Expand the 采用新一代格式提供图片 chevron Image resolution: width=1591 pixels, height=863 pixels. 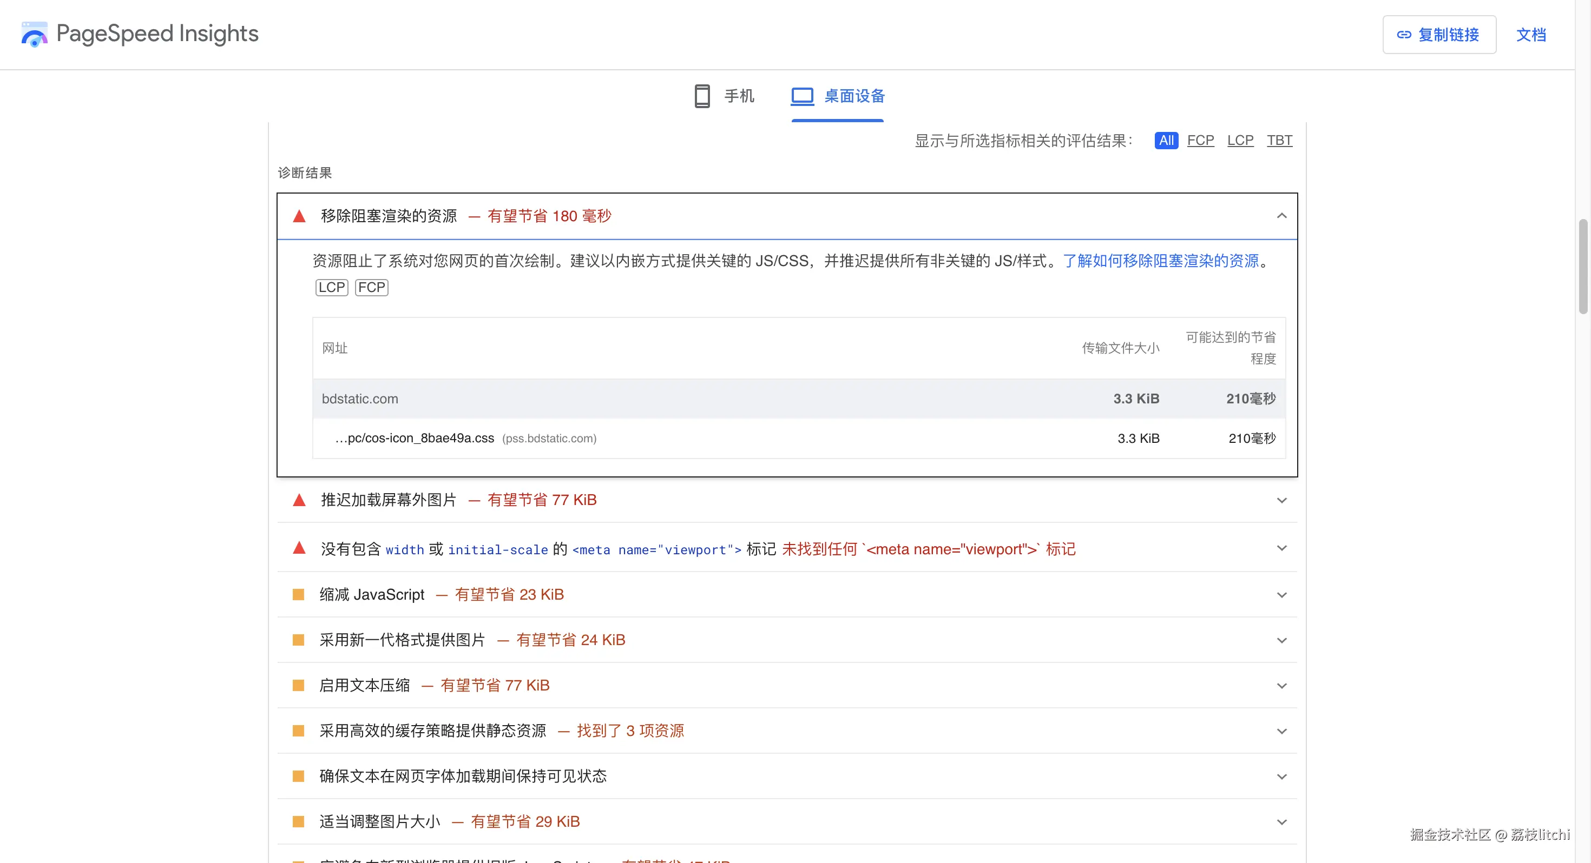tap(1281, 641)
